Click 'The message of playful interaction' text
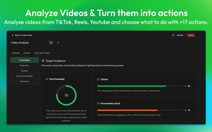The width and height of the screenshot is (212, 132). point(129,91)
